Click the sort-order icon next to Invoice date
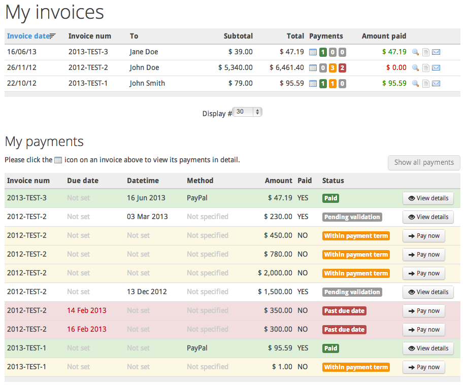The width and height of the screenshot is (466, 388). pos(52,36)
